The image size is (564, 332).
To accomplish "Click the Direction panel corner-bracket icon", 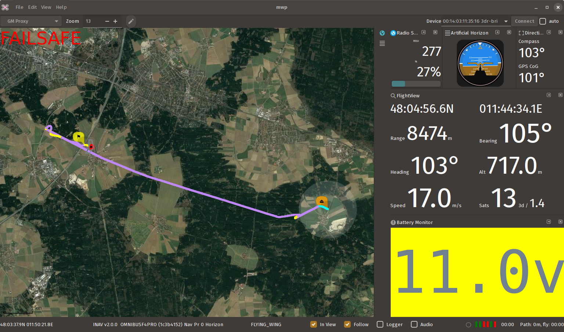I will [x=521, y=33].
